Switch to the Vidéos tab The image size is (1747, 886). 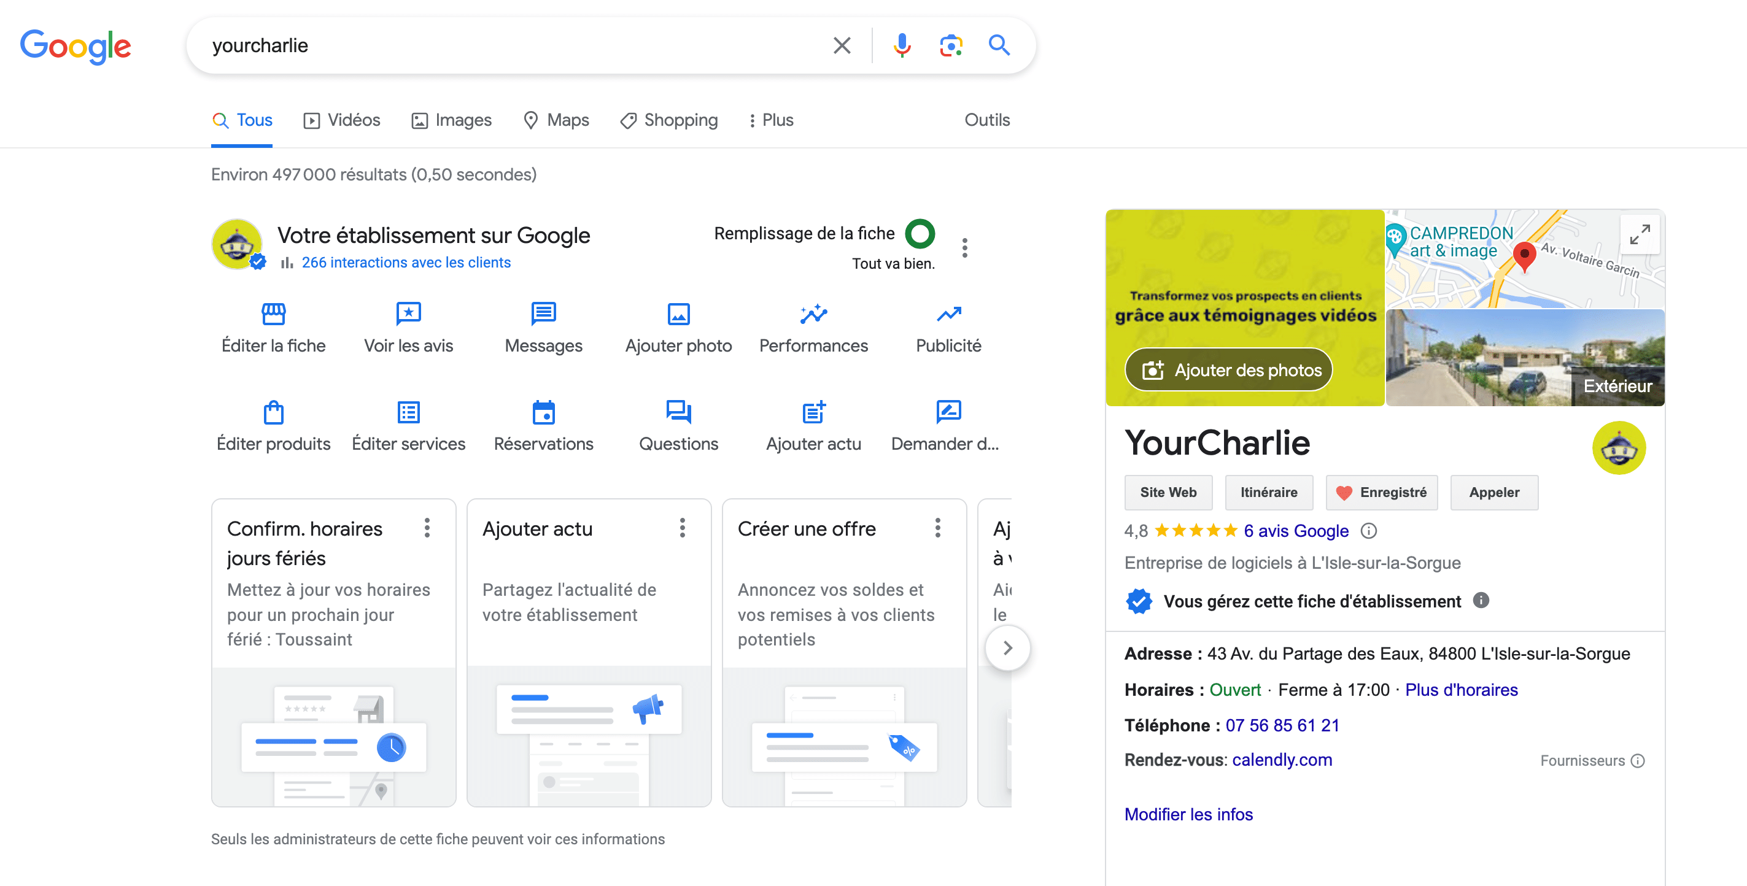click(342, 120)
